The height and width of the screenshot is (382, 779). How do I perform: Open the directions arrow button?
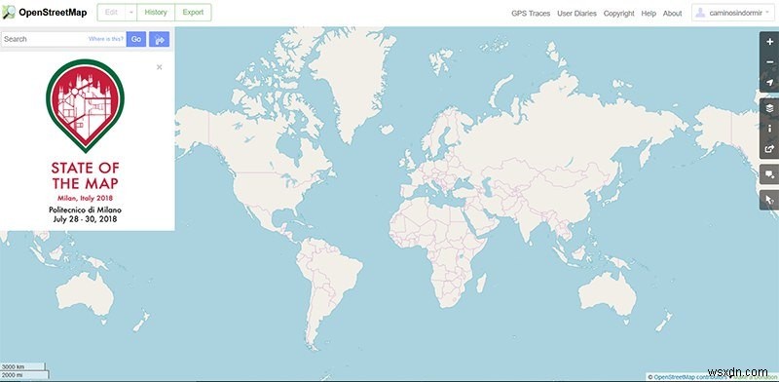pos(159,39)
